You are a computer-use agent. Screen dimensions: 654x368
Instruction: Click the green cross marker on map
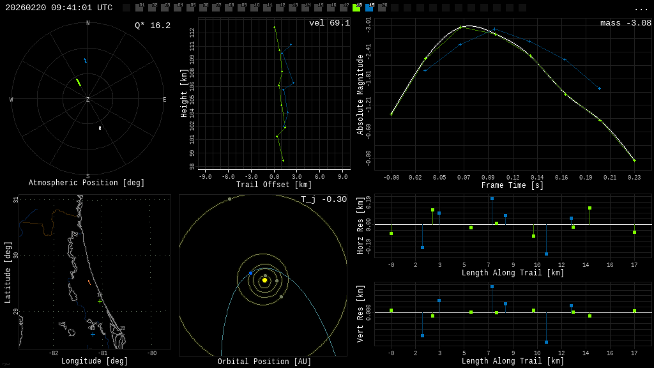[100, 301]
